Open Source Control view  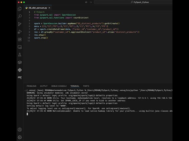20,24
